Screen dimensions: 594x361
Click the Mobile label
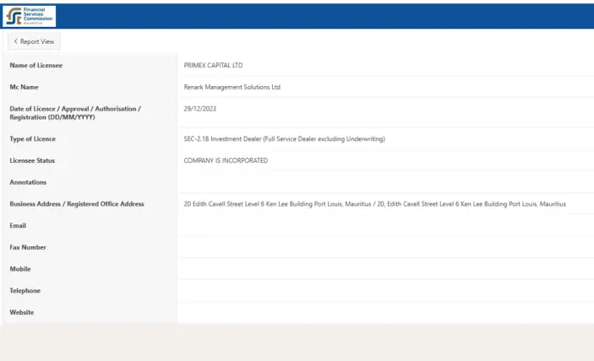pos(20,269)
